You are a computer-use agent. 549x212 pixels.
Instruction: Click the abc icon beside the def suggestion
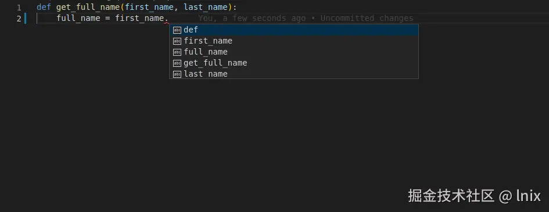[177, 30]
